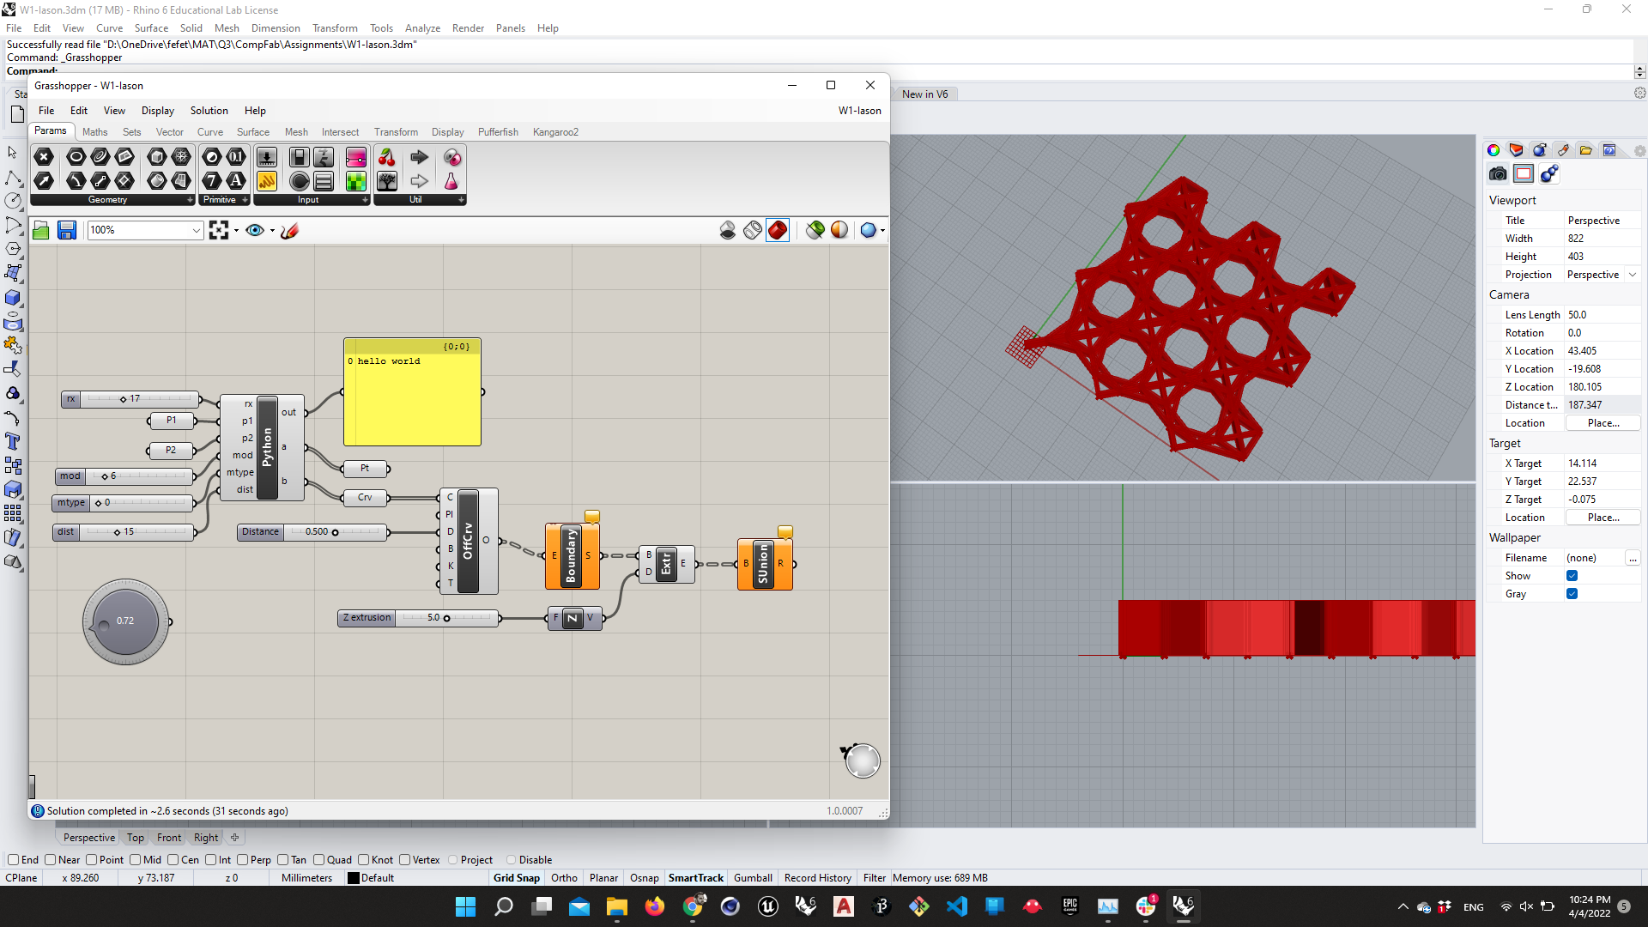Toggle the wallpaper Gray checkbox
Screen dimensions: 1648x927
[1572, 594]
